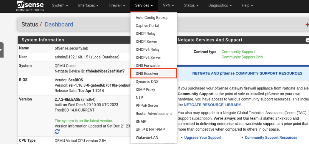309x144 pixels.
Task: Click the Dashboard breadcrumb link
Action: 59,24
